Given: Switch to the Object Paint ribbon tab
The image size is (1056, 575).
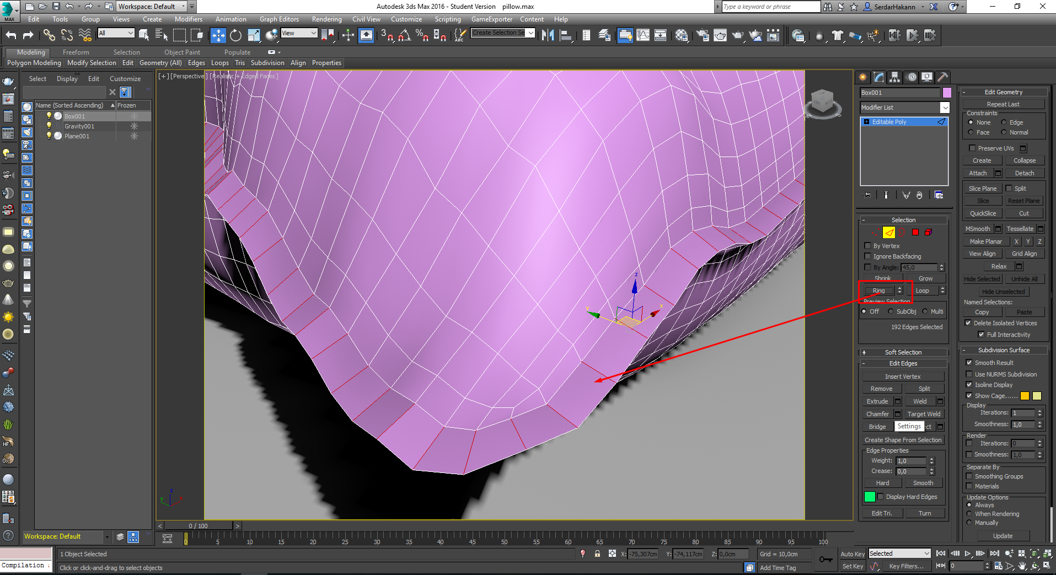Looking at the screenshot, I should [182, 52].
